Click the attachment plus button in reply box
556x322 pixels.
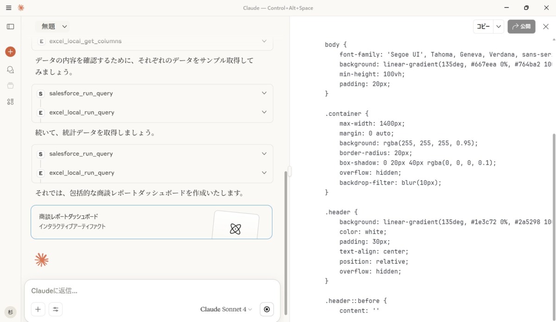tap(38, 310)
